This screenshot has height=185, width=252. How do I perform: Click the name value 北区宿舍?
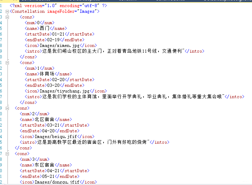click(x=45, y=120)
